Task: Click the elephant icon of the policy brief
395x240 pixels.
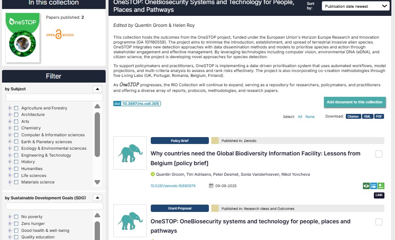Action: coord(130,153)
